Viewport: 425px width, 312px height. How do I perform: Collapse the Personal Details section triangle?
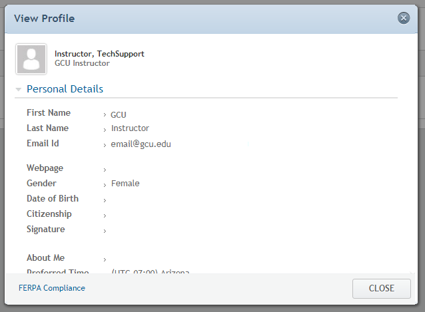[19, 89]
